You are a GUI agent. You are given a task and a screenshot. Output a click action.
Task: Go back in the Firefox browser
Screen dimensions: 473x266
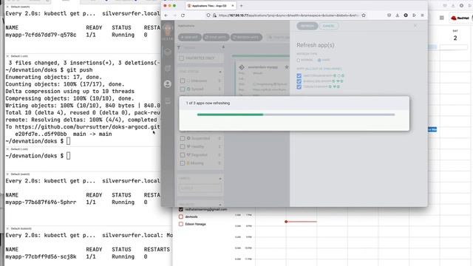(166, 16)
